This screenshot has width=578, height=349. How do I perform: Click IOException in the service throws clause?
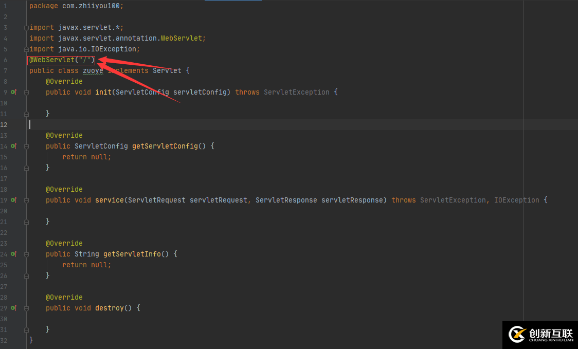[x=516, y=200]
